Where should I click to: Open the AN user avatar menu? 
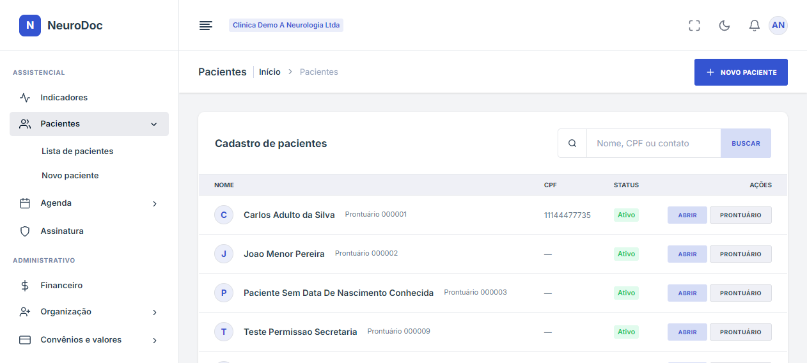pyautogui.click(x=778, y=26)
